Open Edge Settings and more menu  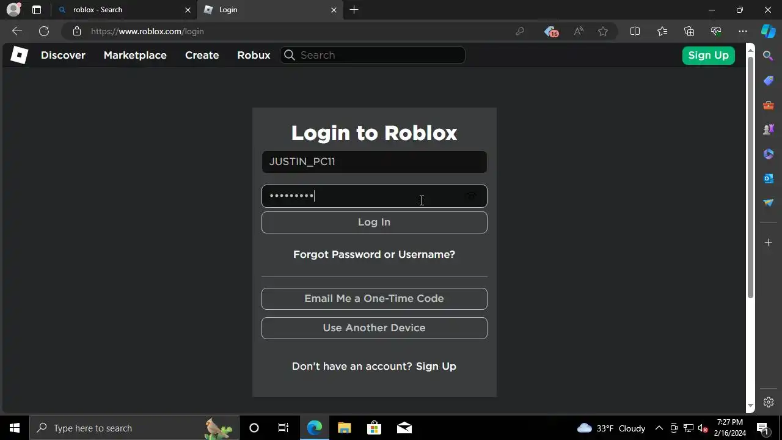[743, 31]
